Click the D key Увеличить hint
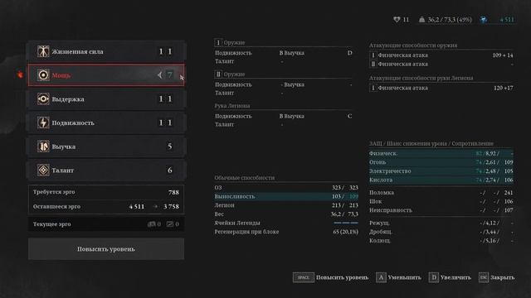531x298 pixels. point(433,277)
